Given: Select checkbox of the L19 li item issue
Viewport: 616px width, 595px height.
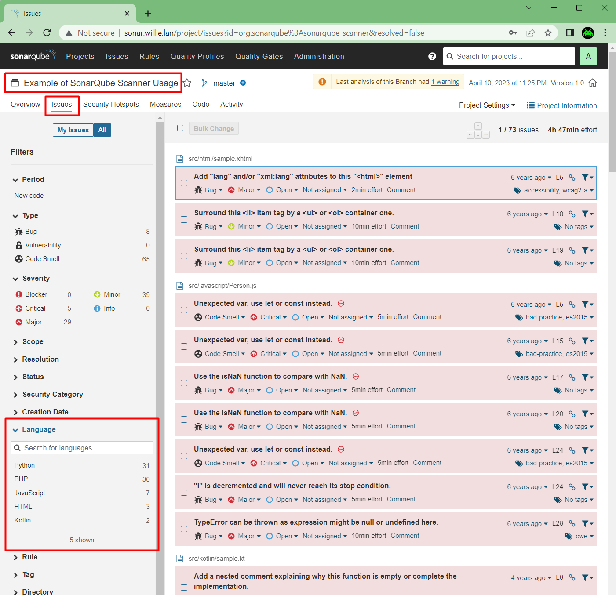Looking at the screenshot, I should pos(184,256).
